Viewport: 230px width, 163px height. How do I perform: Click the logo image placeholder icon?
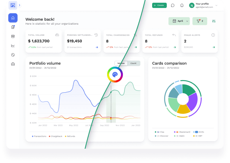click(x=13, y=5)
